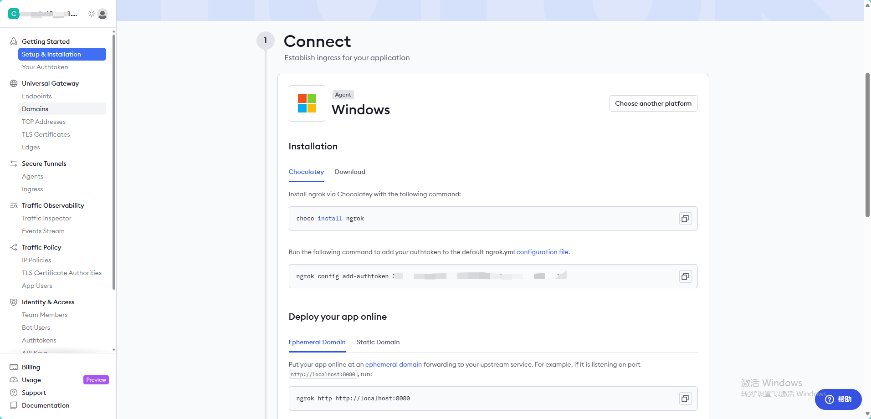Click the Traffic Policy branching icon
Screen dimensions: 871x419
(x=14, y=247)
